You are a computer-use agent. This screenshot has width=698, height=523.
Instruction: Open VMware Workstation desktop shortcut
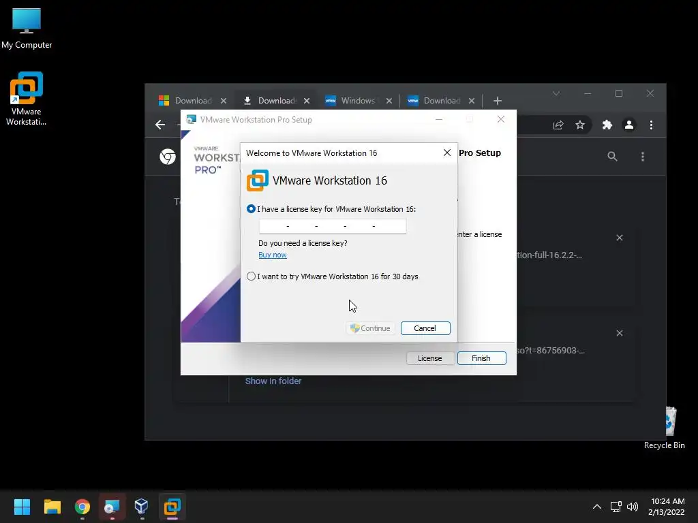27,99
